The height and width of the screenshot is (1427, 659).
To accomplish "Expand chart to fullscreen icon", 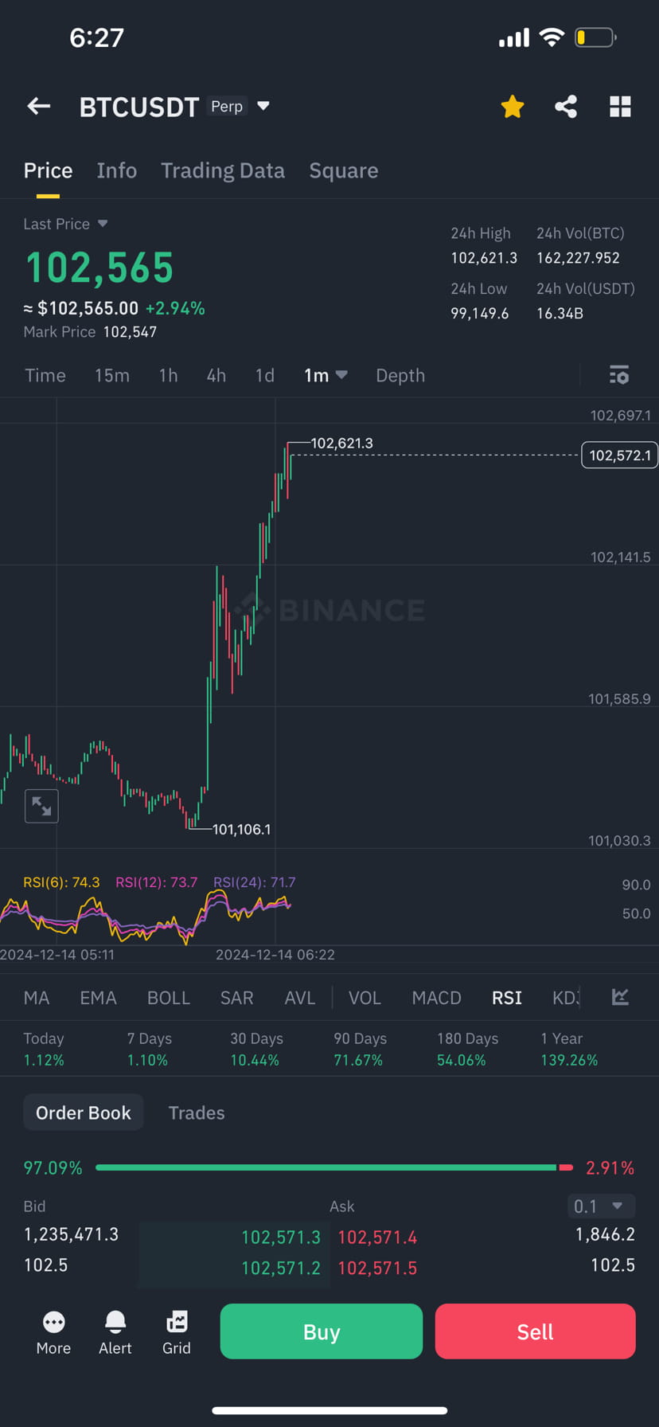I will tap(41, 806).
